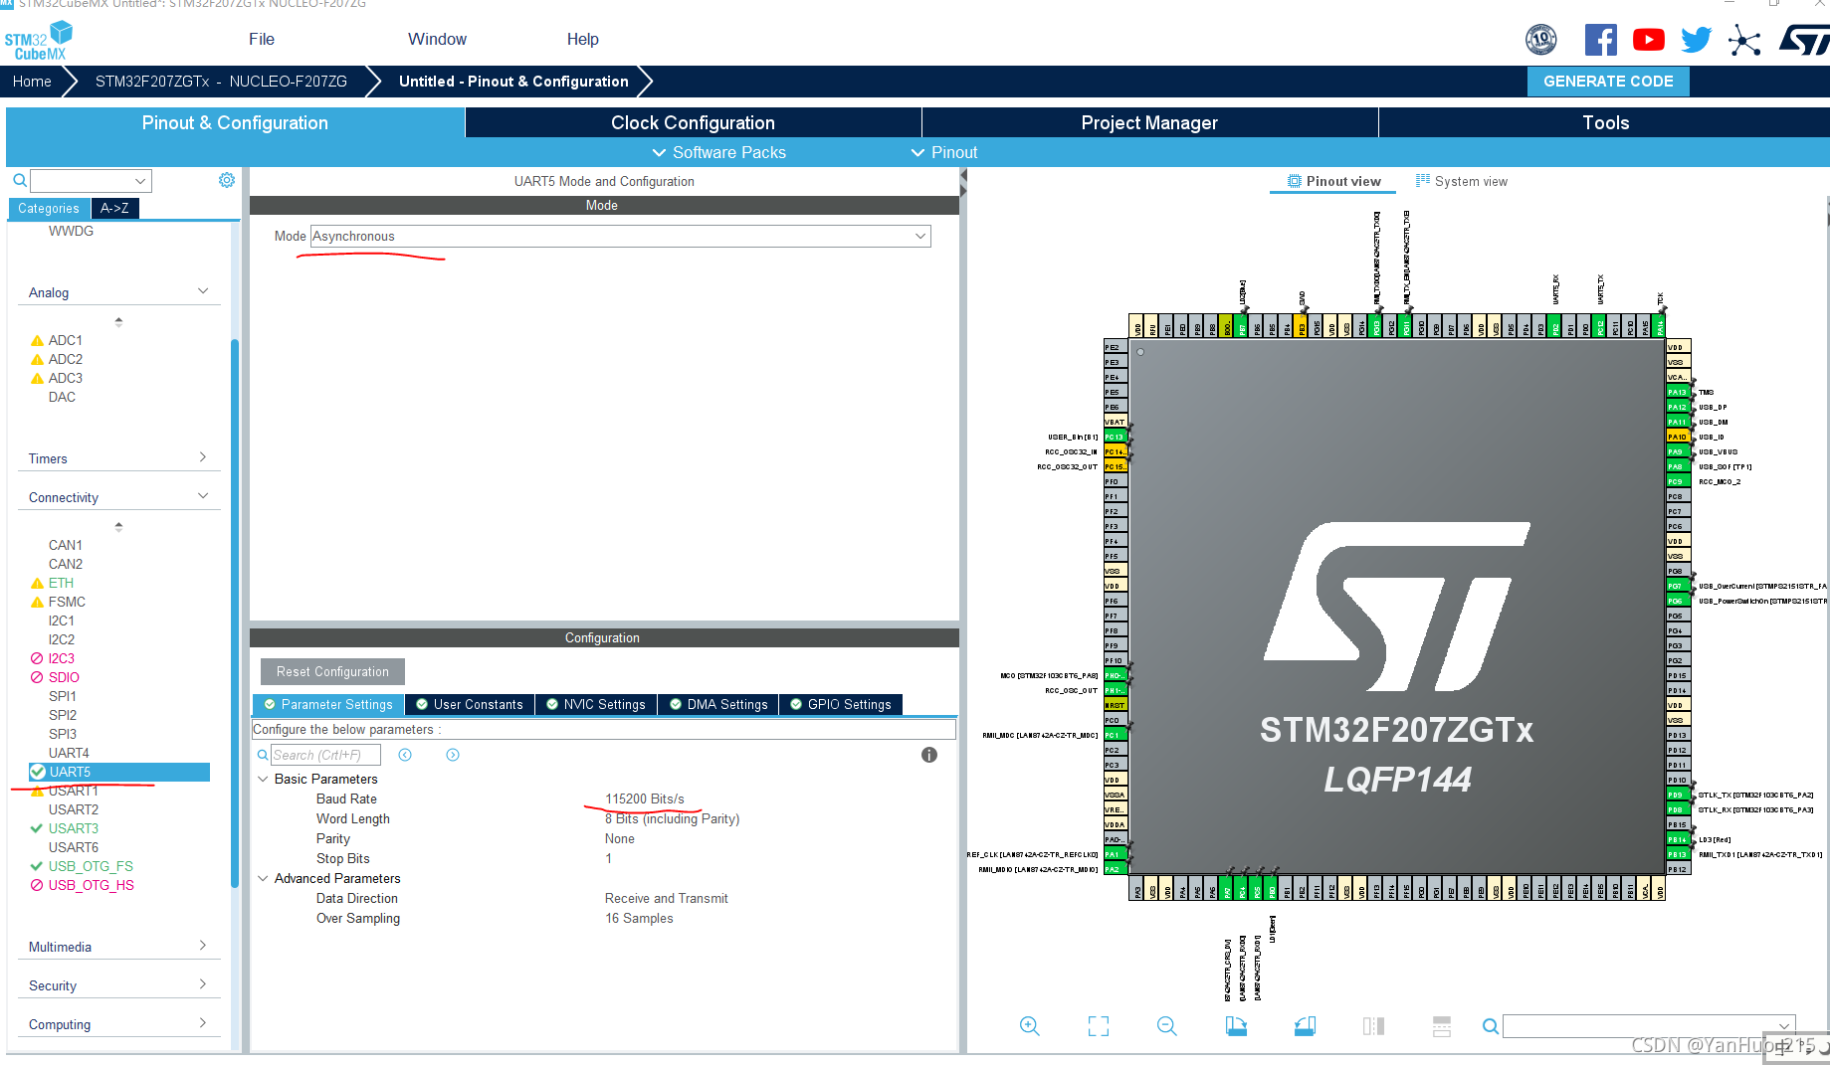Switch to System view
1830x1065 pixels.
(x=1461, y=181)
